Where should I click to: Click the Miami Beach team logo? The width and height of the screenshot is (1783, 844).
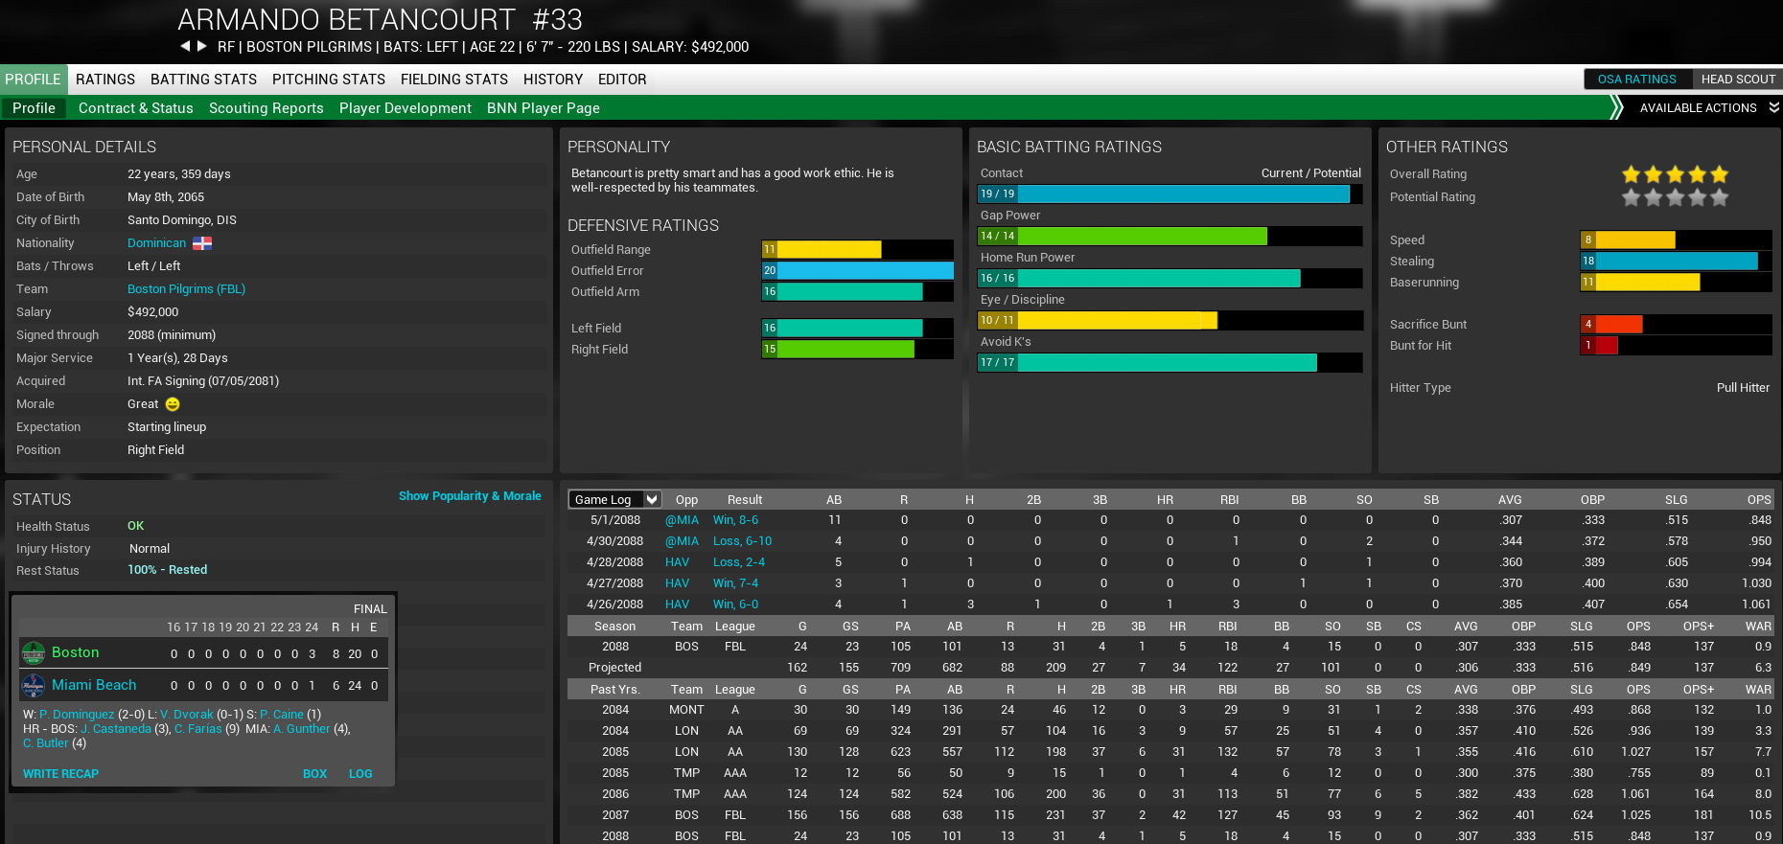tap(34, 686)
